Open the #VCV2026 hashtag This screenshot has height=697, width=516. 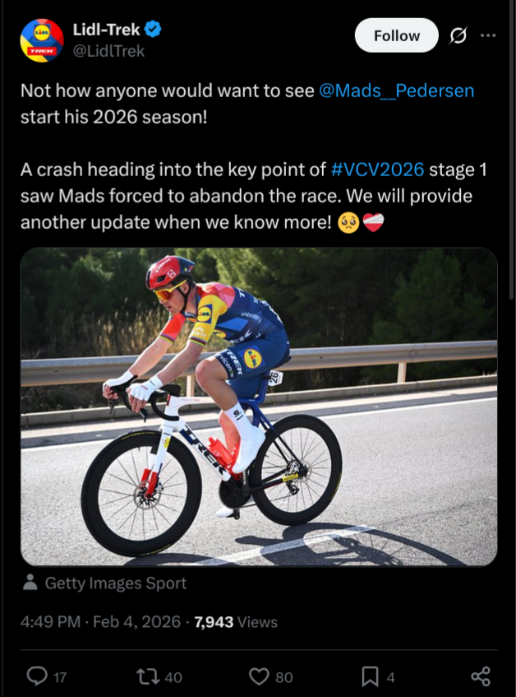pyautogui.click(x=378, y=170)
